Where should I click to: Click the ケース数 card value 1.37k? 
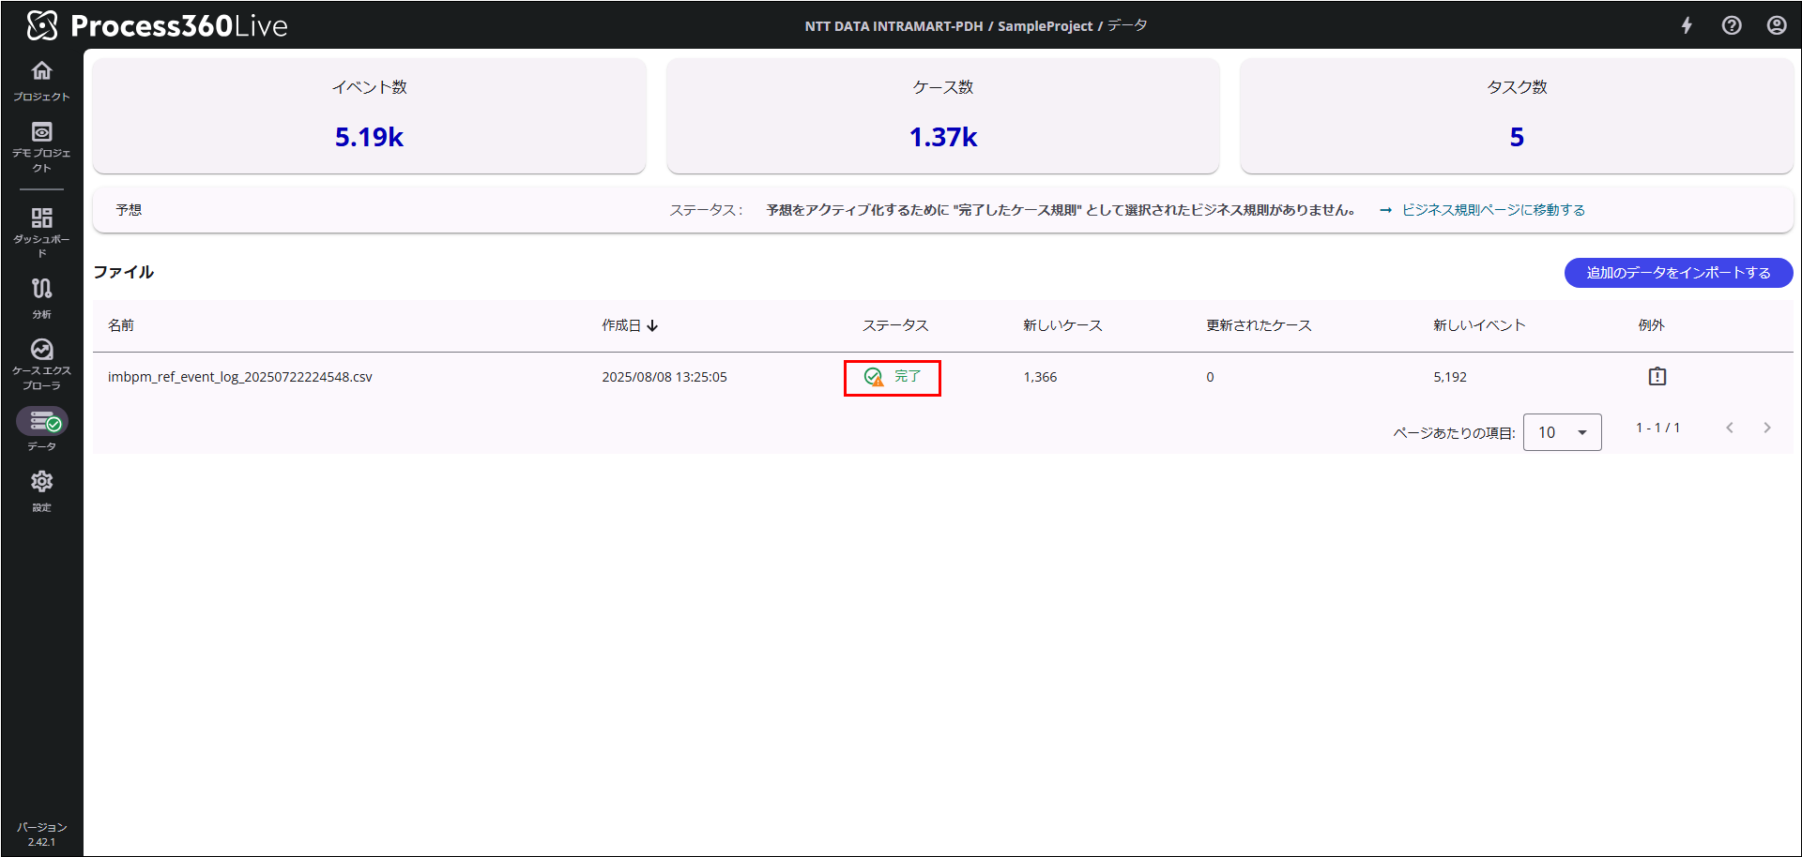[943, 137]
